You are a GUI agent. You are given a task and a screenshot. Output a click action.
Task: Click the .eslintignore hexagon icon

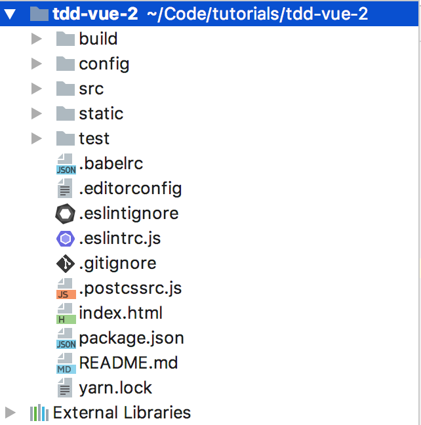[x=66, y=214]
